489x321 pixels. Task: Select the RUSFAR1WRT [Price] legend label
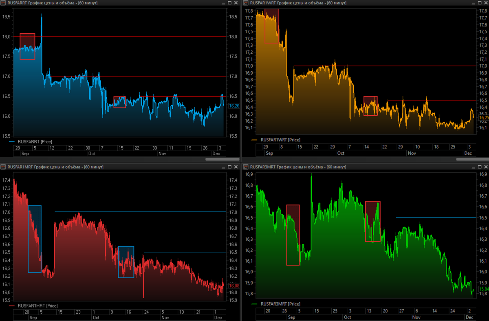click(x=280, y=140)
